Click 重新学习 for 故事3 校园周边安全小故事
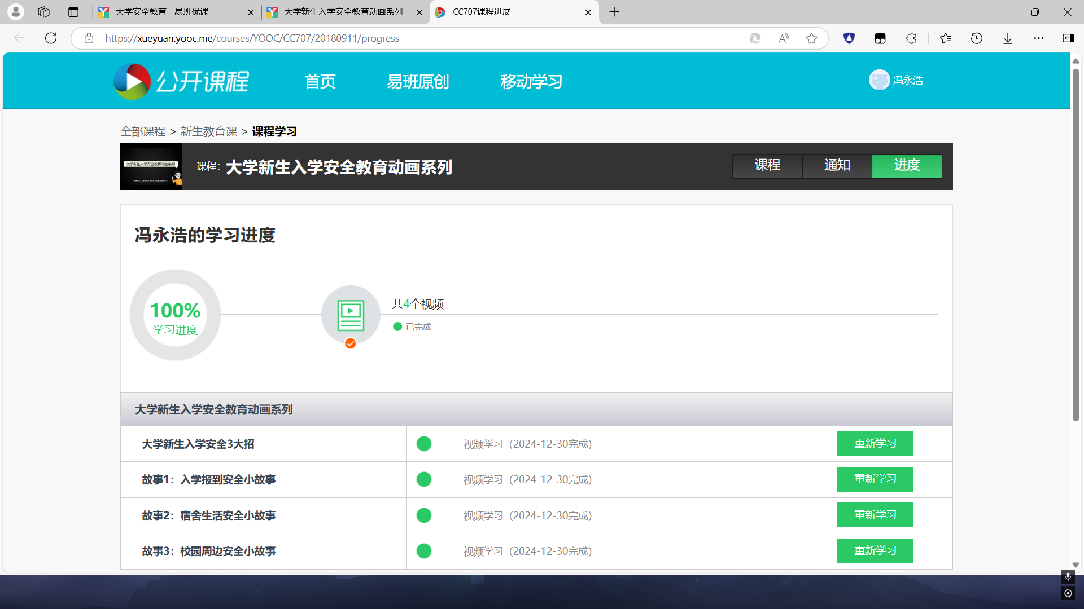This screenshot has width=1084, height=609. tap(875, 550)
